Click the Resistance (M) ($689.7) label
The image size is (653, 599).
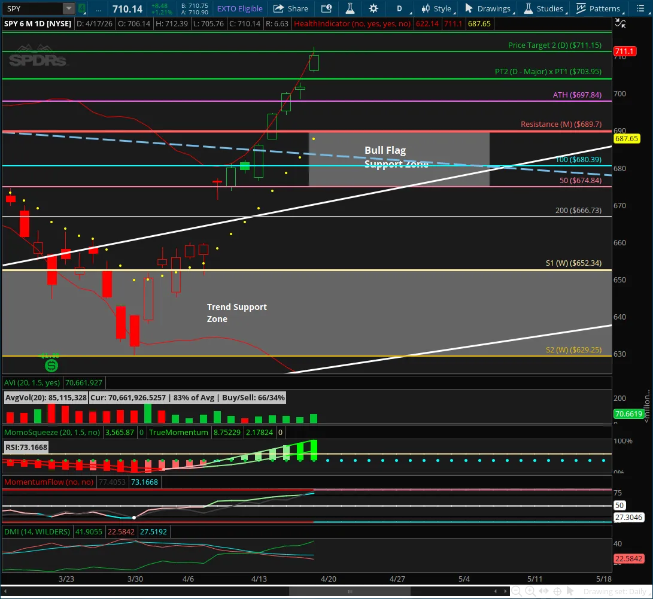tap(561, 124)
